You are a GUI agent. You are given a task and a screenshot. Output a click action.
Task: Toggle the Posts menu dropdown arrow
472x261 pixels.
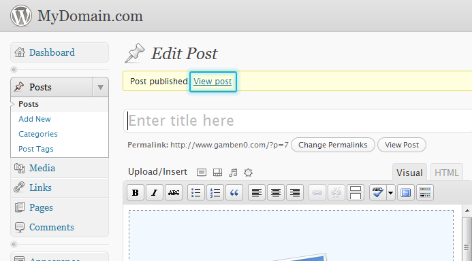[101, 87]
